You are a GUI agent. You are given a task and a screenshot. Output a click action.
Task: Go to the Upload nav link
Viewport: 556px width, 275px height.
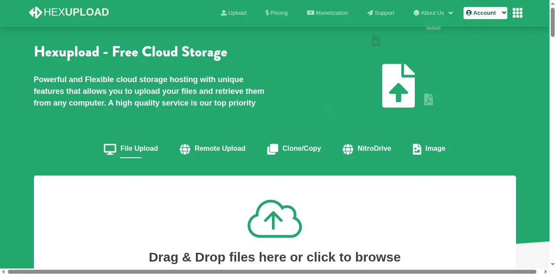[x=237, y=13]
